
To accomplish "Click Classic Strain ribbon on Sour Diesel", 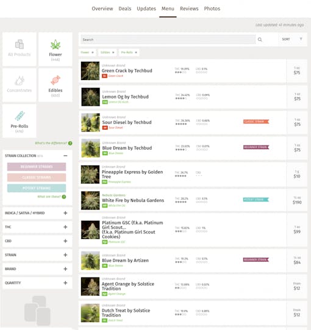I will click(256, 122).
